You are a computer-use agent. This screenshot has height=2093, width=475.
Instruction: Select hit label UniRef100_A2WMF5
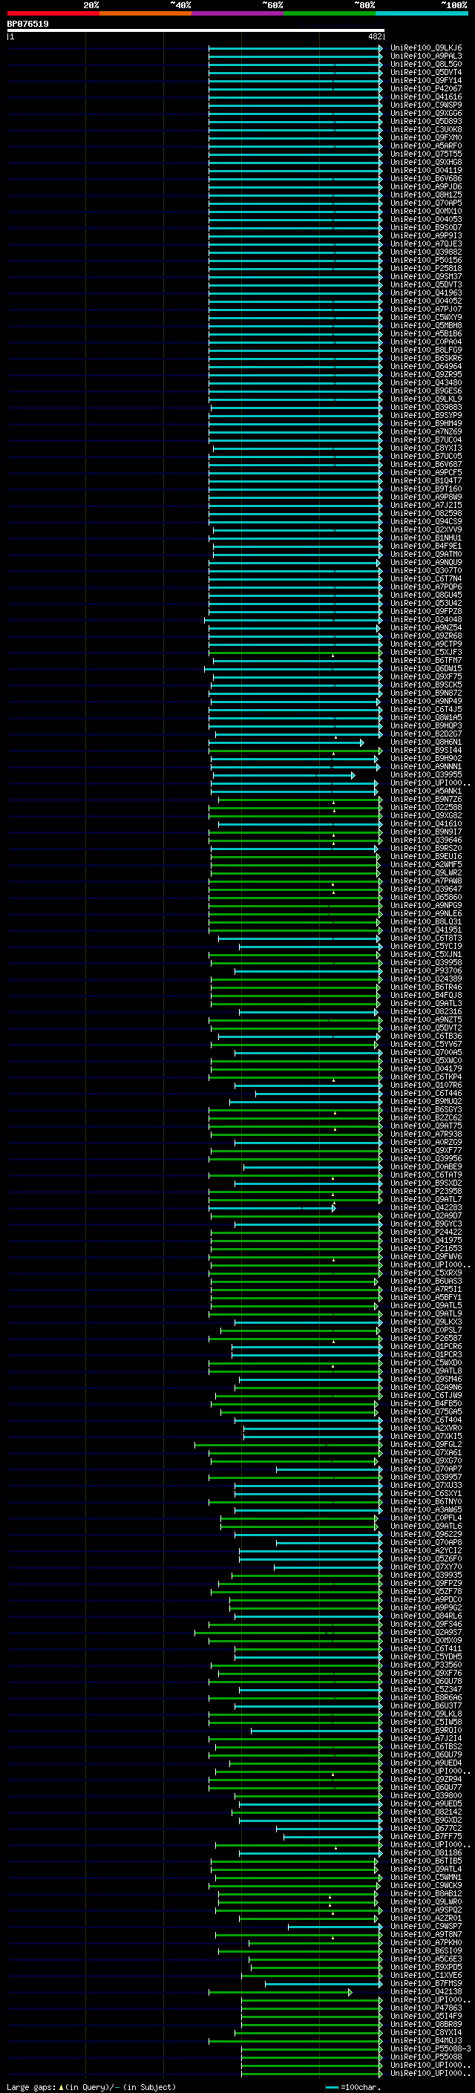pos(426,865)
